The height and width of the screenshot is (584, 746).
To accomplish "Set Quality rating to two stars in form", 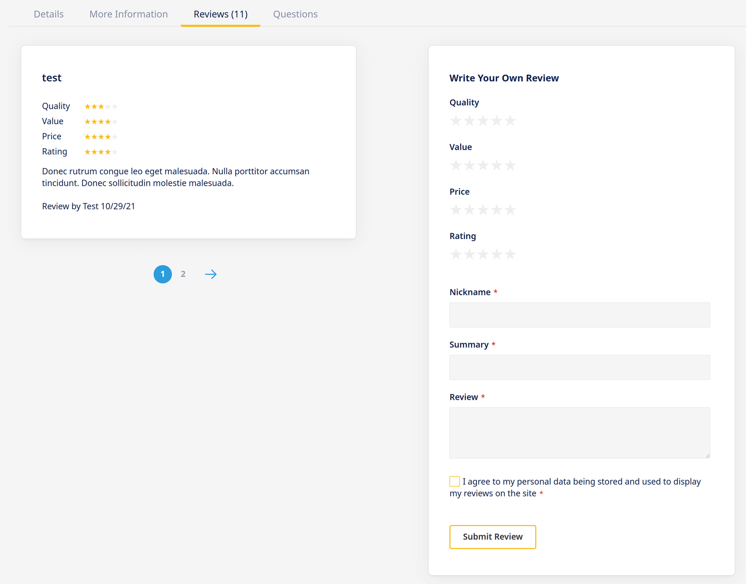I will (470, 121).
